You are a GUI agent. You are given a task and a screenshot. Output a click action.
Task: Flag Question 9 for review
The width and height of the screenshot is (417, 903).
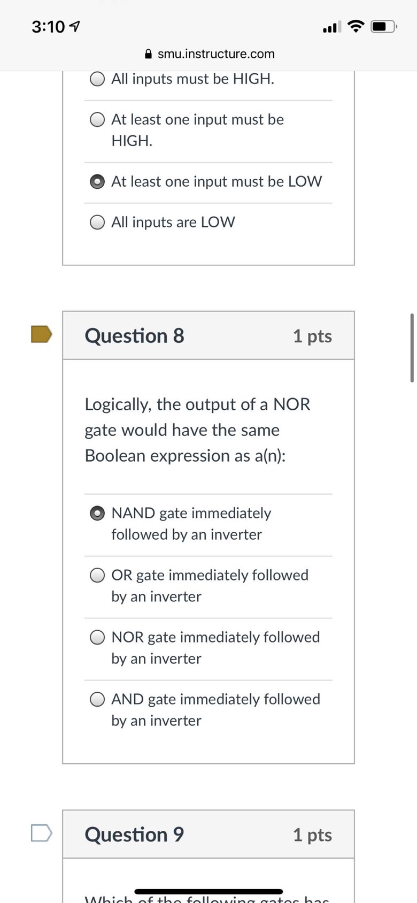(x=42, y=833)
